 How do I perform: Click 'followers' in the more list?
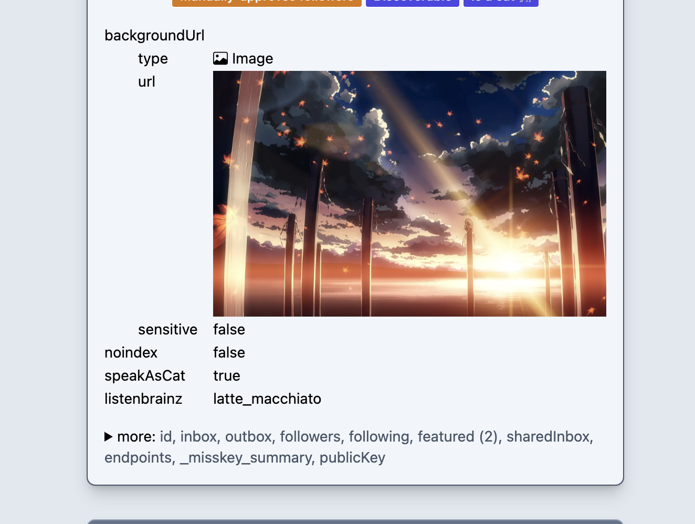310,436
